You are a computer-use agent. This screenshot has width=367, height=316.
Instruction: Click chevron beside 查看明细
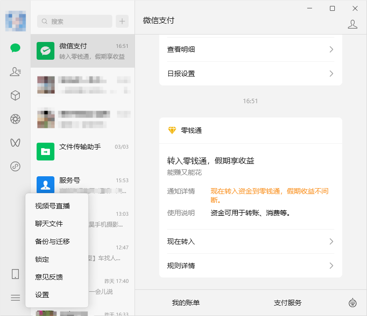pos(331,49)
